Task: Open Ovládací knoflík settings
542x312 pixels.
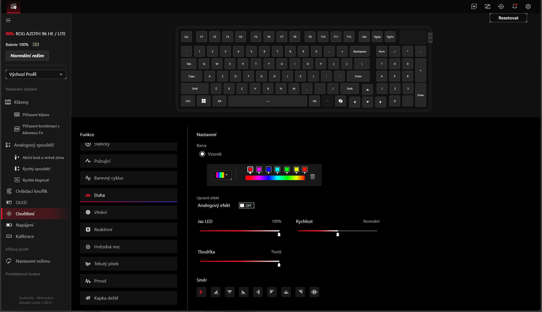Action: pyautogui.click(x=31, y=191)
